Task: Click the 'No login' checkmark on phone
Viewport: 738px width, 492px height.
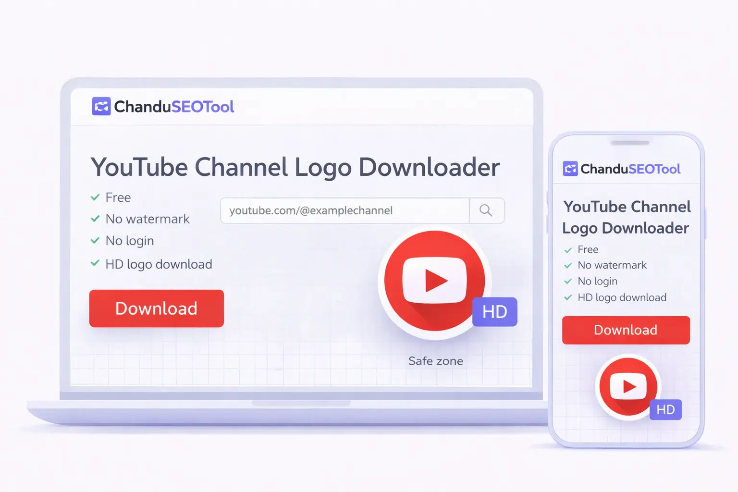Action: 568,281
